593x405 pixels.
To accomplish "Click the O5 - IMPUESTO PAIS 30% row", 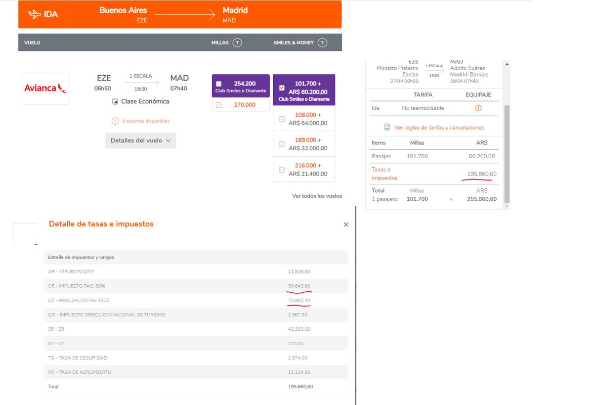I will click(x=196, y=286).
